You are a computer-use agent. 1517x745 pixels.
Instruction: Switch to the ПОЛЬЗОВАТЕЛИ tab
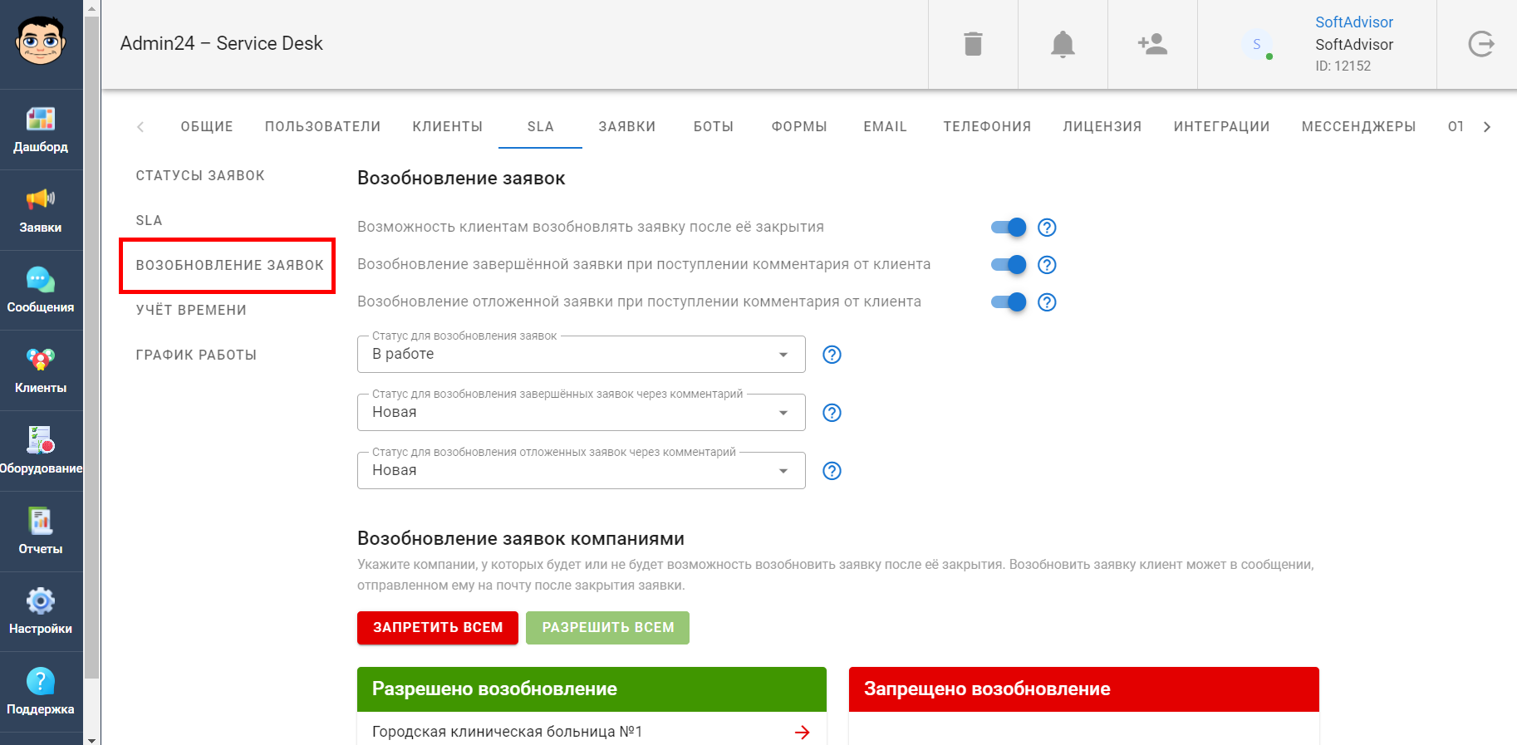322,126
